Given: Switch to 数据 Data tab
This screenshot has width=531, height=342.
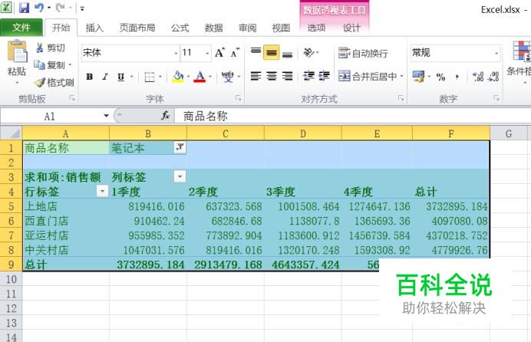Looking at the screenshot, I should click(x=213, y=28).
